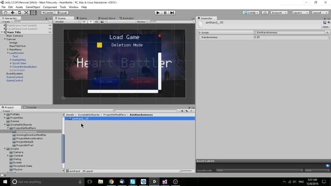Click ScriptableObjects in breadcrumb path
This screenshot has height=186, width=331.
pyautogui.click(x=88, y=115)
